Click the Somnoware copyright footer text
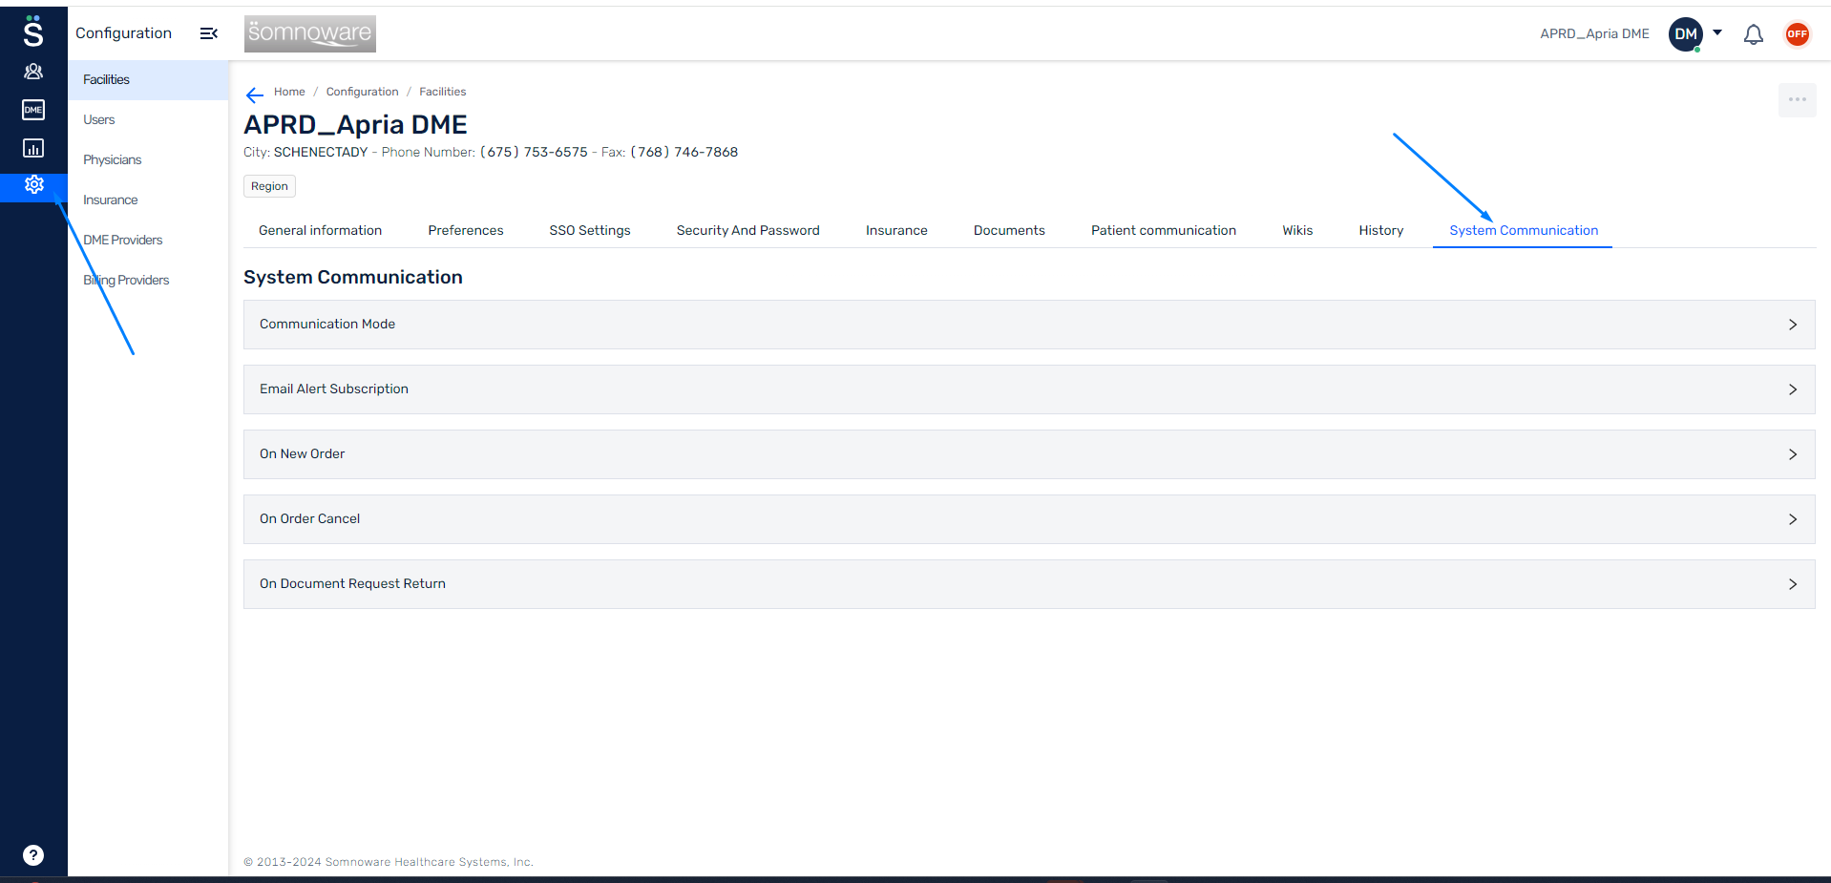 click(389, 862)
